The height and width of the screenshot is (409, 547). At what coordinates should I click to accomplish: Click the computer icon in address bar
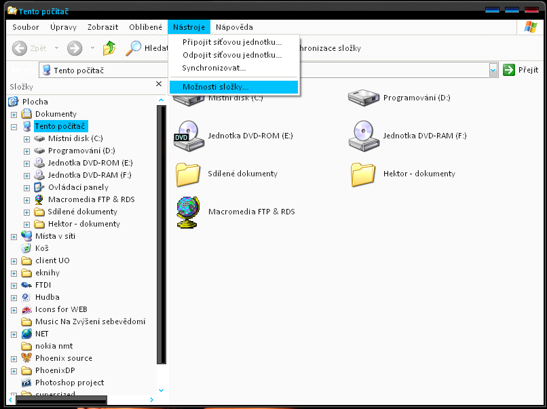pos(46,70)
